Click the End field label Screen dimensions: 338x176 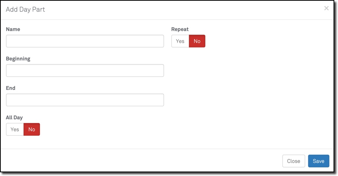click(11, 88)
